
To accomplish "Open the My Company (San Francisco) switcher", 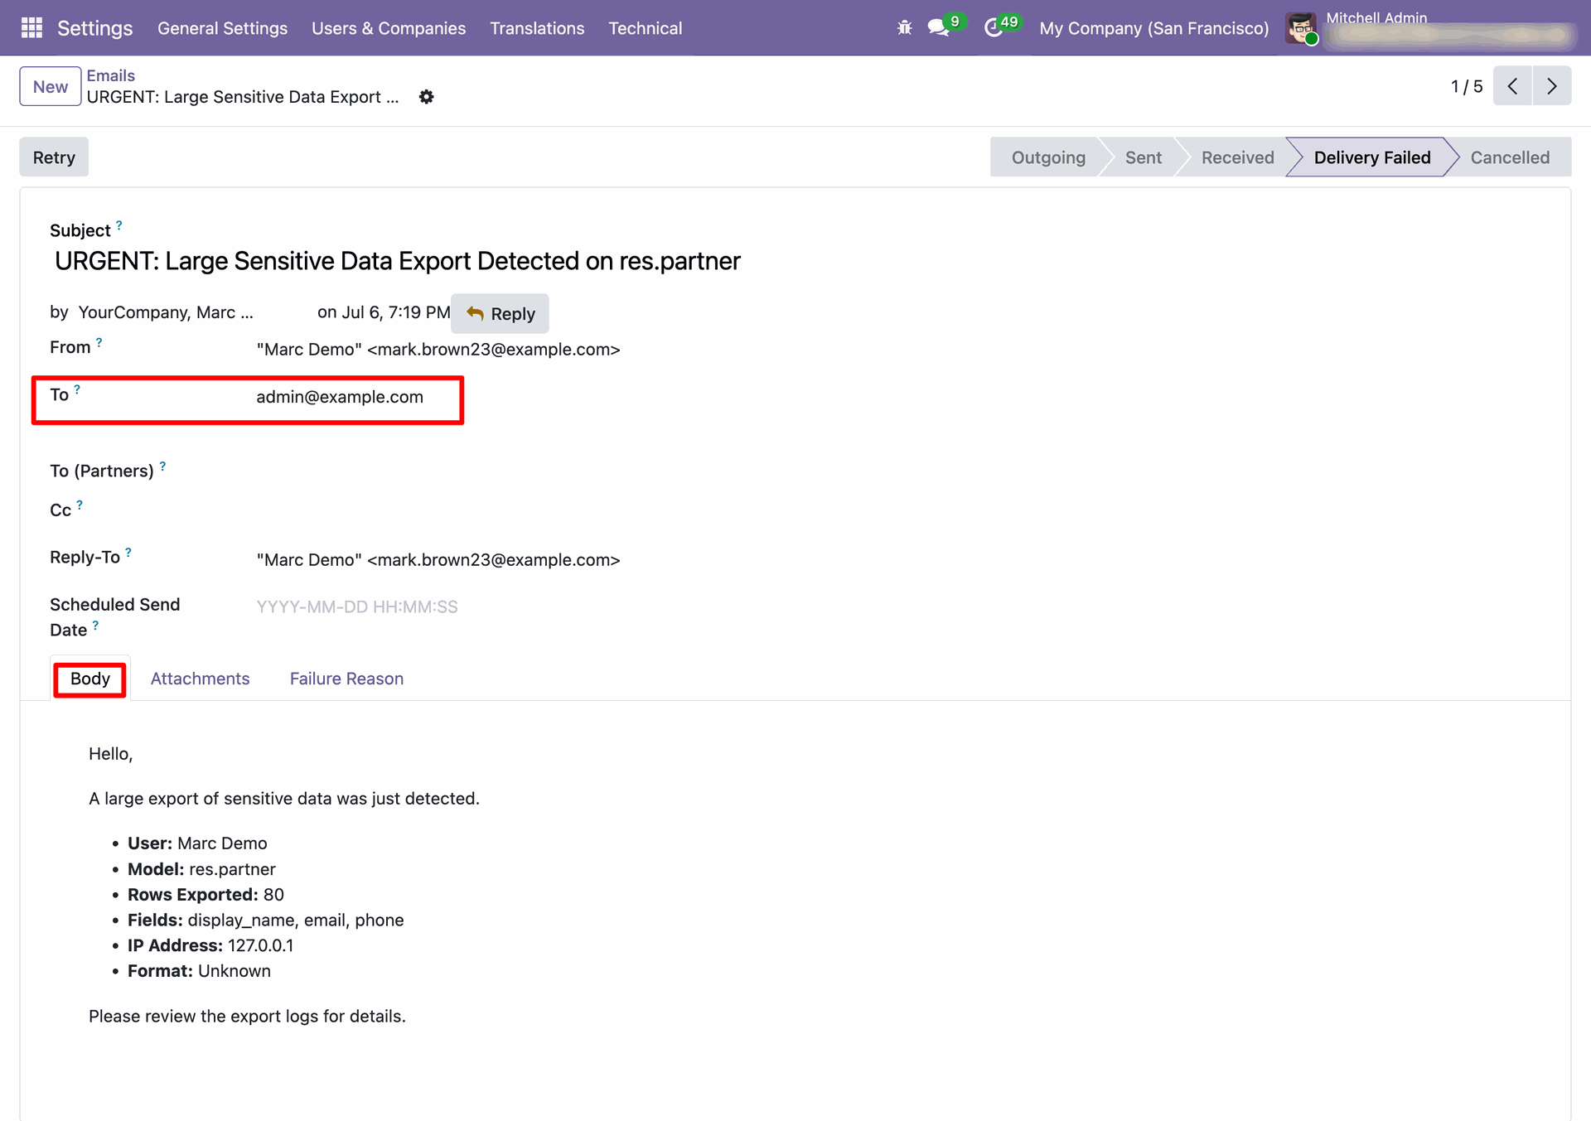I will tap(1154, 28).
